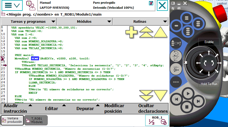Click the Stop program key
This screenshot has width=228, height=127.
click(187, 107)
